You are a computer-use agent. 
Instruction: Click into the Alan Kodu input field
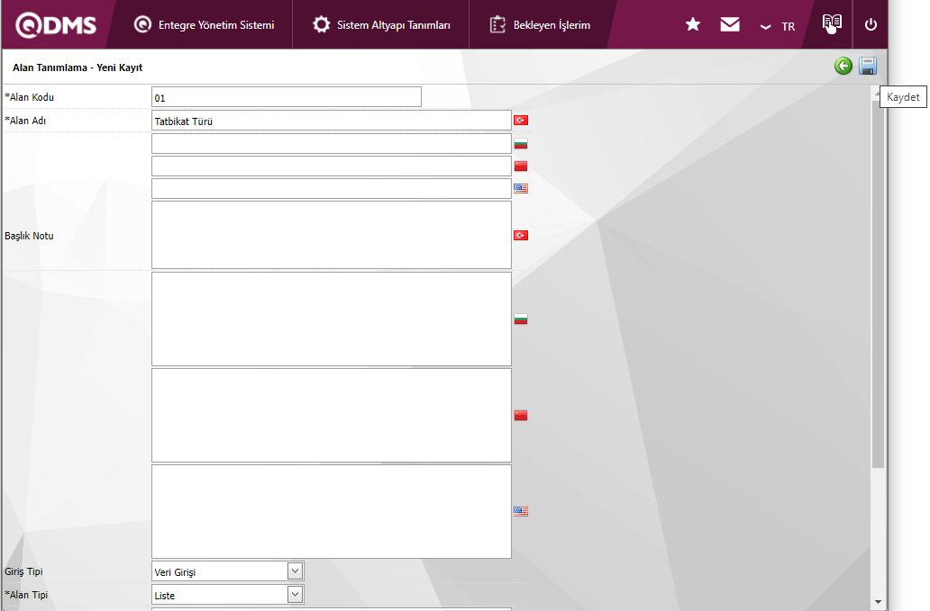(286, 97)
